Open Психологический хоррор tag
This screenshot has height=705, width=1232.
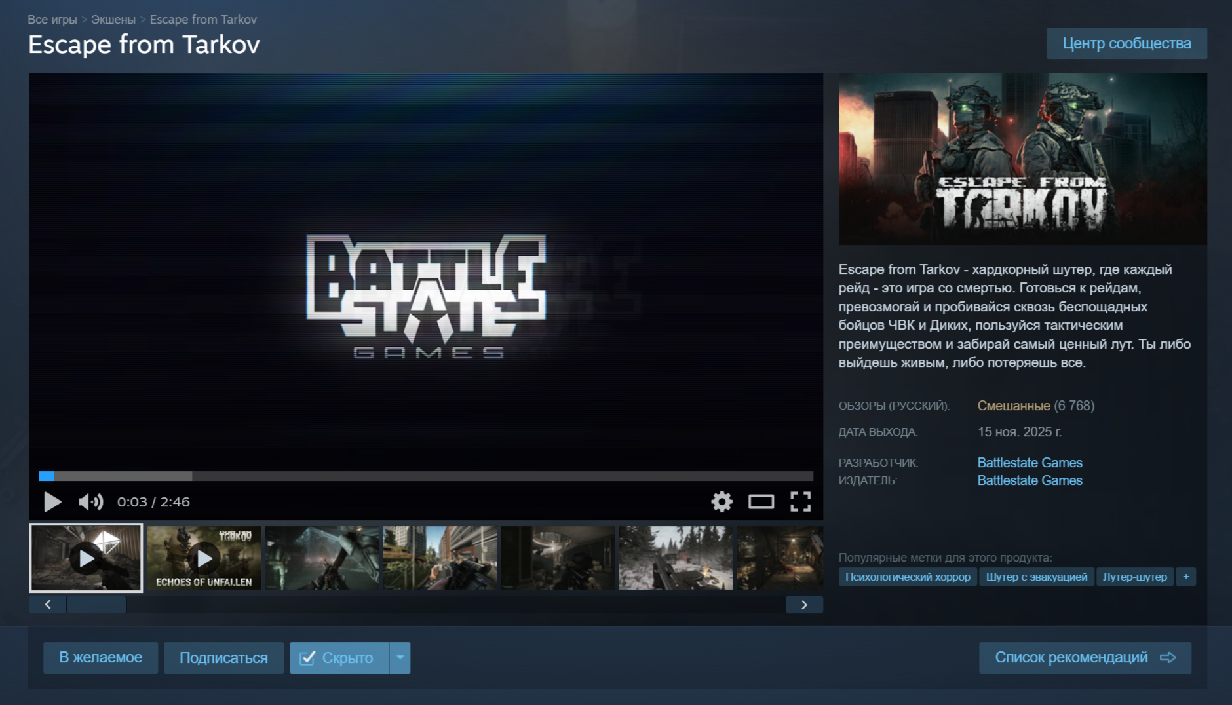[908, 577]
